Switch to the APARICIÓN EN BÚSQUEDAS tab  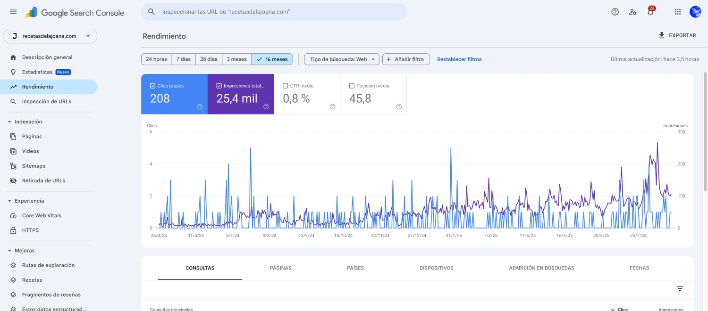click(541, 268)
